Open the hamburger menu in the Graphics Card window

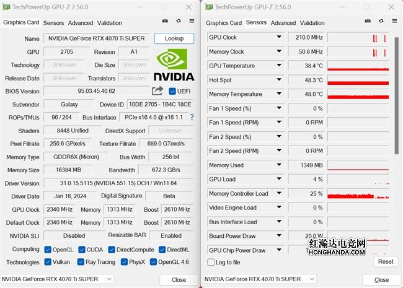pos(192,21)
